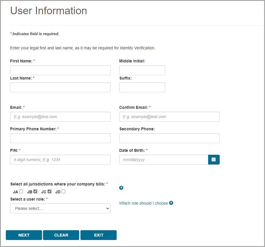Select the Last Name input box
265x247 pixels.
[x=60, y=87]
